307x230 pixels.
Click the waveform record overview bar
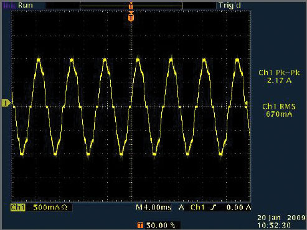point(131,6)
